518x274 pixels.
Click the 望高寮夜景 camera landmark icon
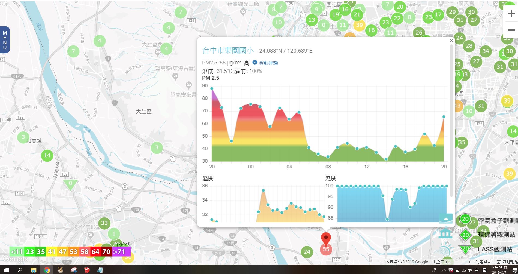[x=189, y=85]
